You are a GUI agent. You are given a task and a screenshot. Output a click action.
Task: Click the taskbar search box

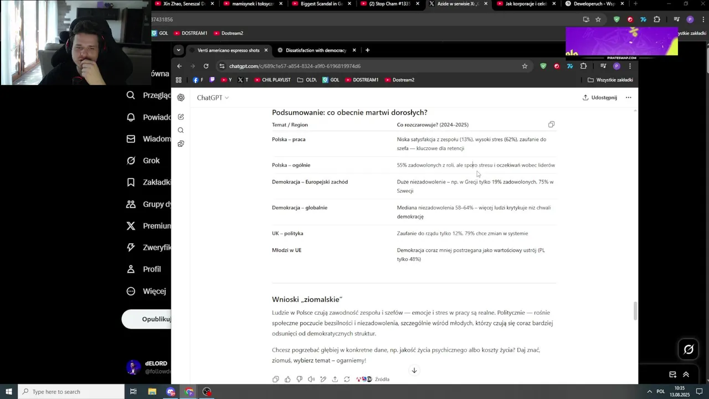(71, 392)
